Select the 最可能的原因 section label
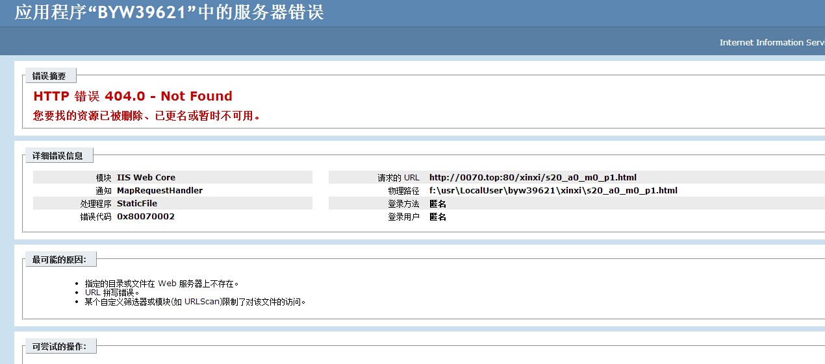The image size is (825, 364). (x=64, y=260)
